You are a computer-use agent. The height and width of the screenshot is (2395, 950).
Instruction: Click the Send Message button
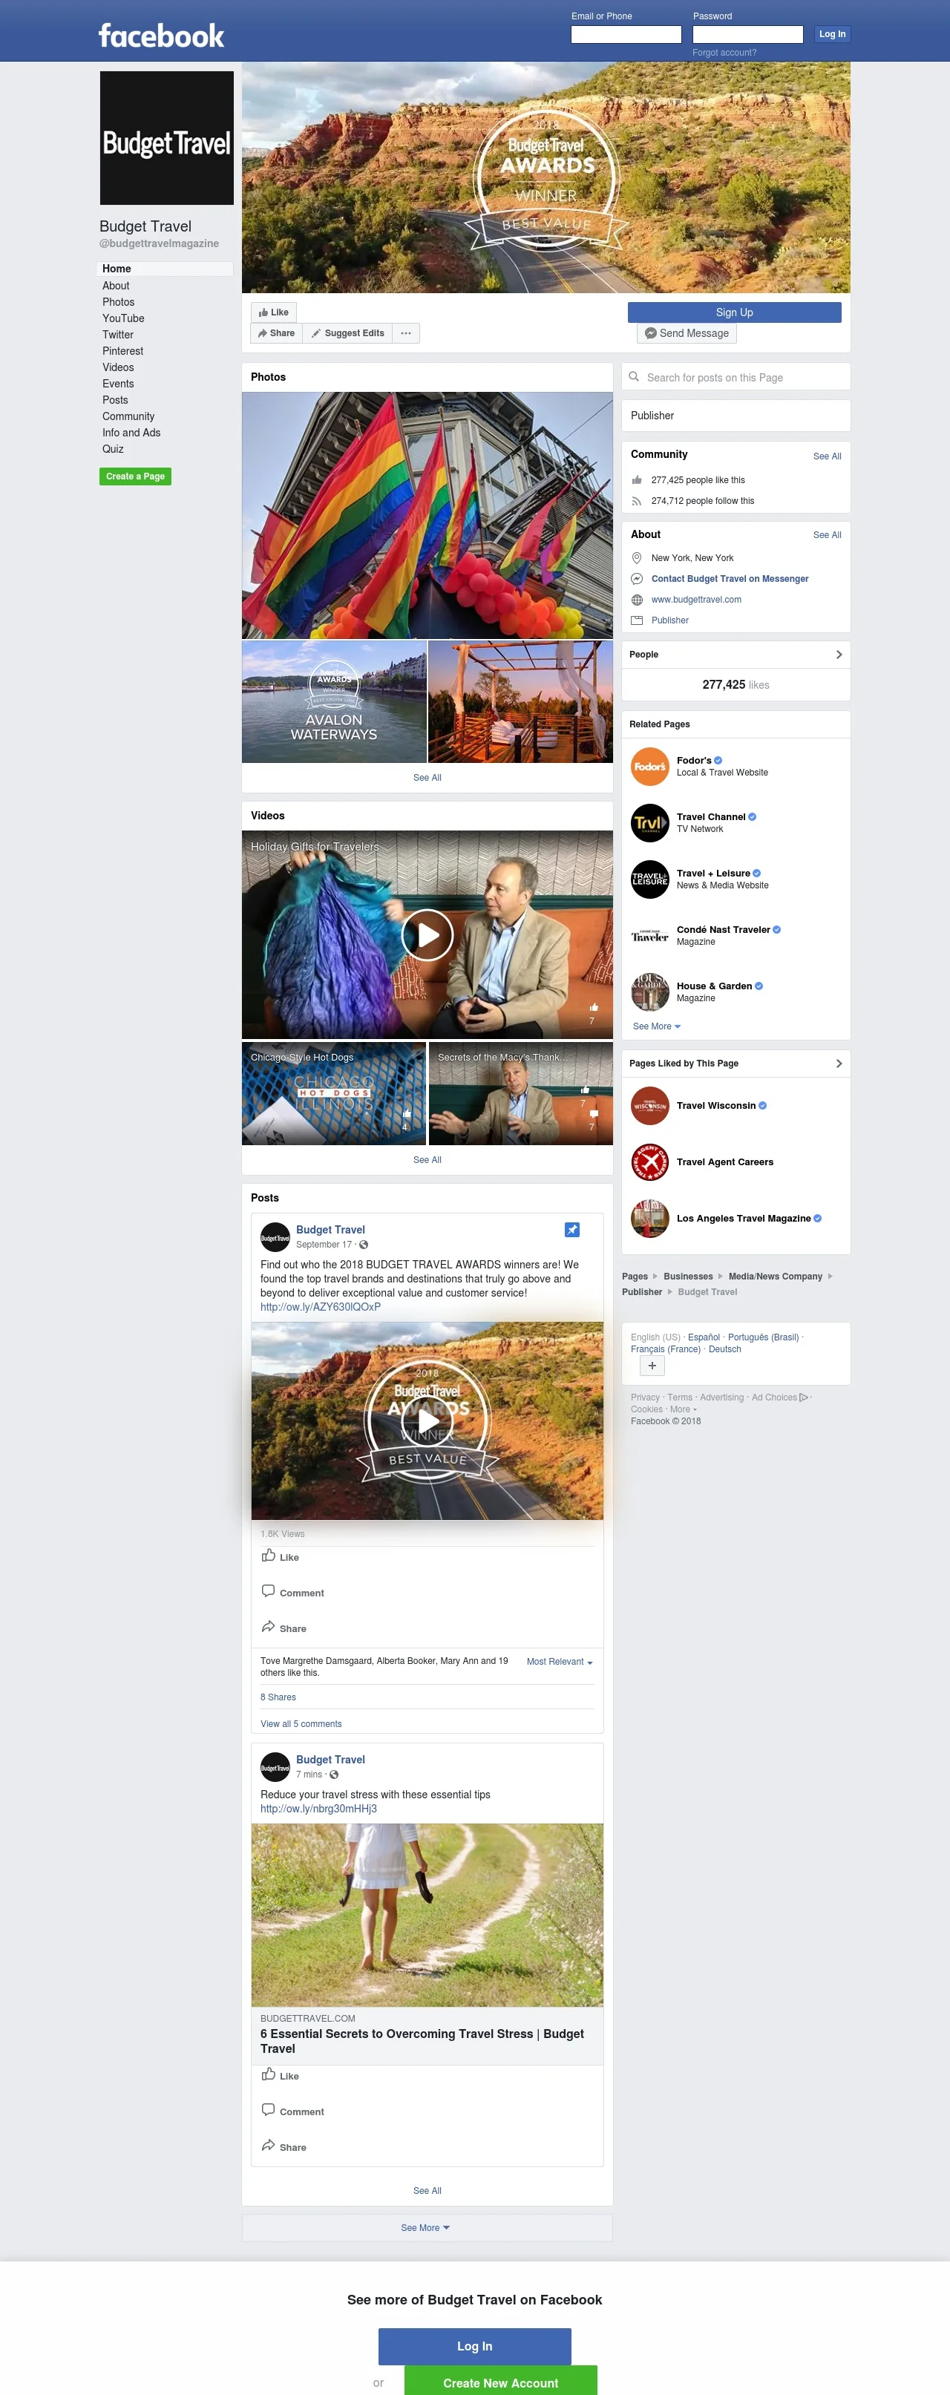(x=687, y=332)
